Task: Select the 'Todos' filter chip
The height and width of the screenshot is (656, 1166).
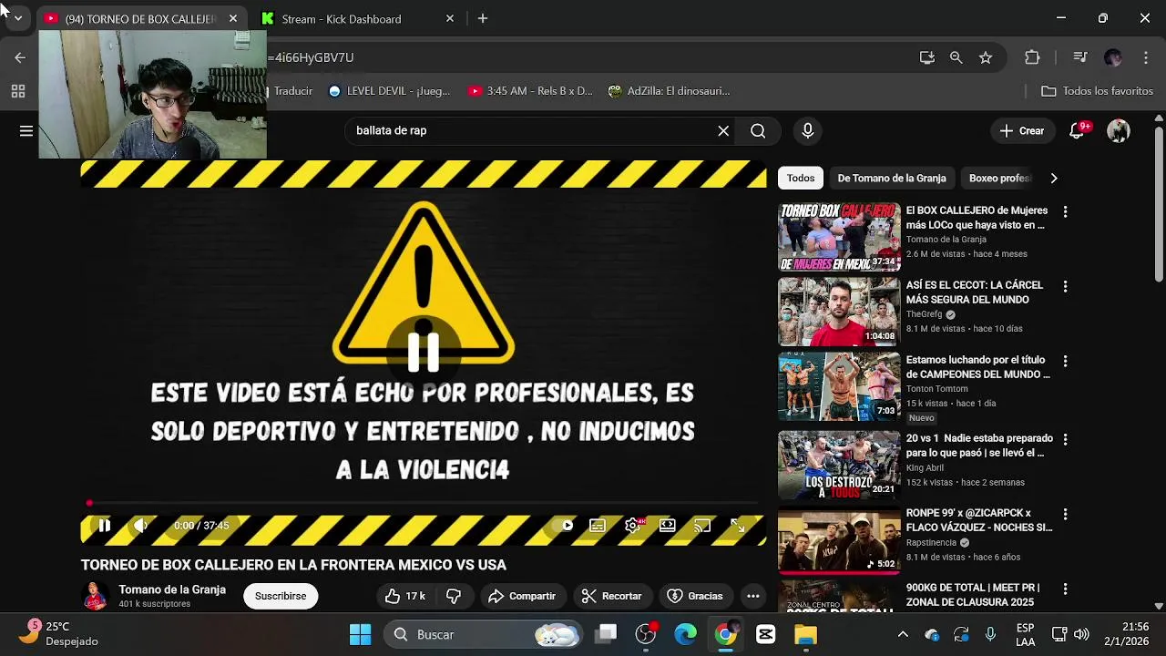Action: point(801,179)
